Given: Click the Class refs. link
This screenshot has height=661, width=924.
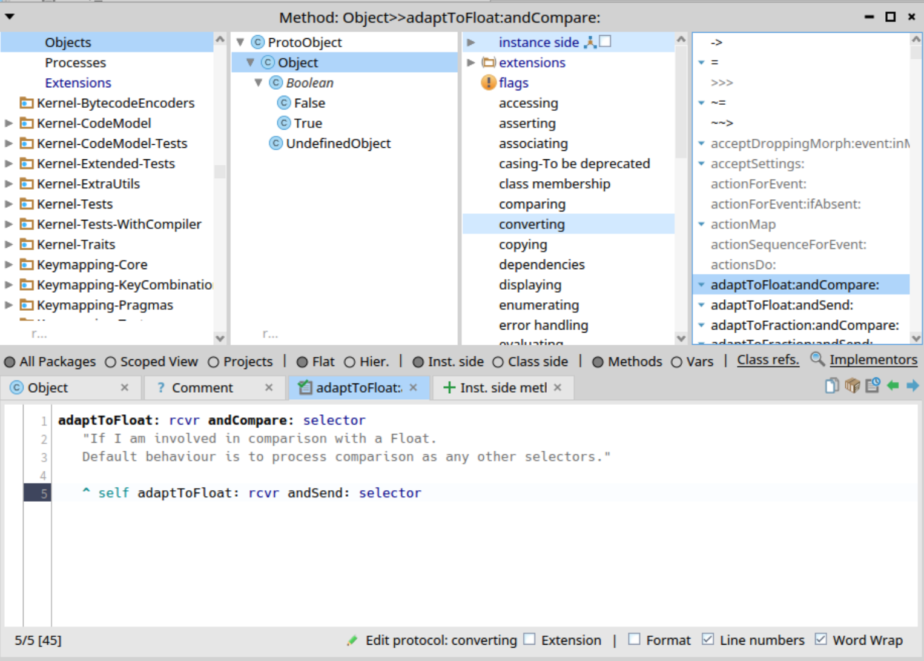Looking at the screenshot, I should click(x=767, y=360).
